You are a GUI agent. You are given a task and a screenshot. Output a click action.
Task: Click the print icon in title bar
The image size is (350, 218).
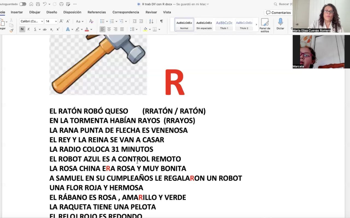point(61,4)
